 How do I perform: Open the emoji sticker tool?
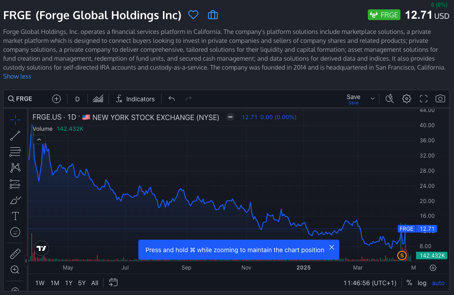coord(15,232)
